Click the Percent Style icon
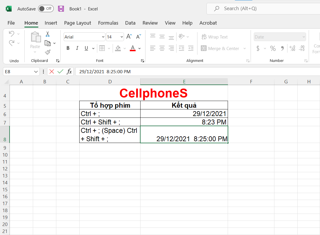Image resolution: width=320 pixels, height=235 pixels. point(273,48)
